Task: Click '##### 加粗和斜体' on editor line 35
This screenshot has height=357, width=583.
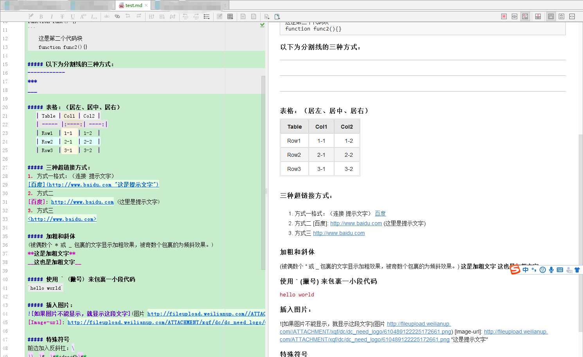Action: 51,236
